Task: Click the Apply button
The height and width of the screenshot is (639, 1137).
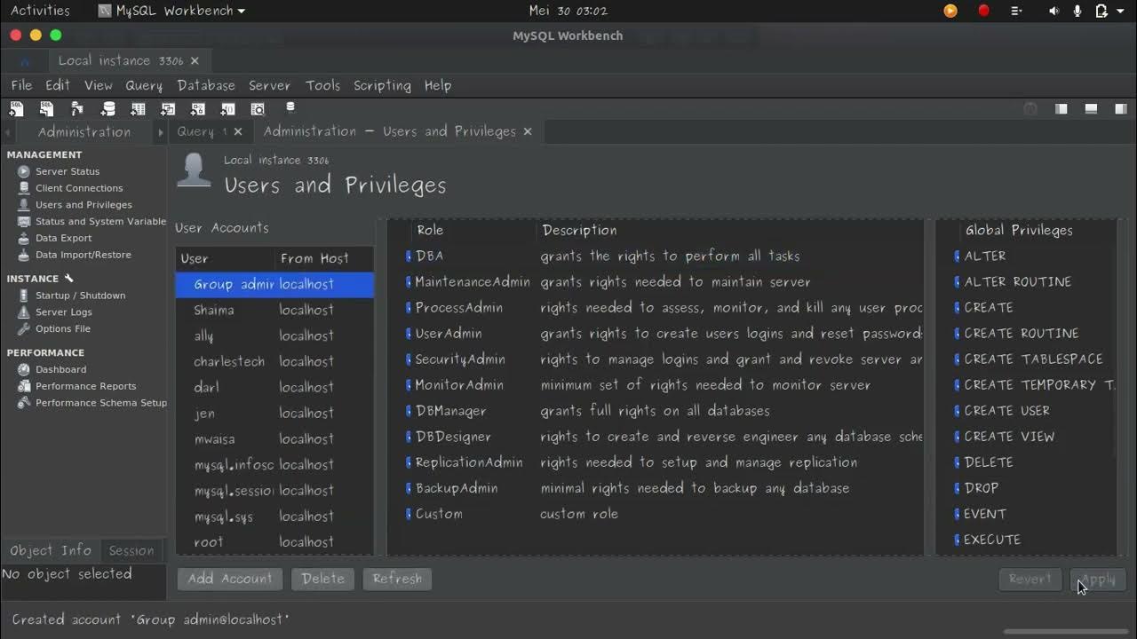Action: click(1098, 580)
